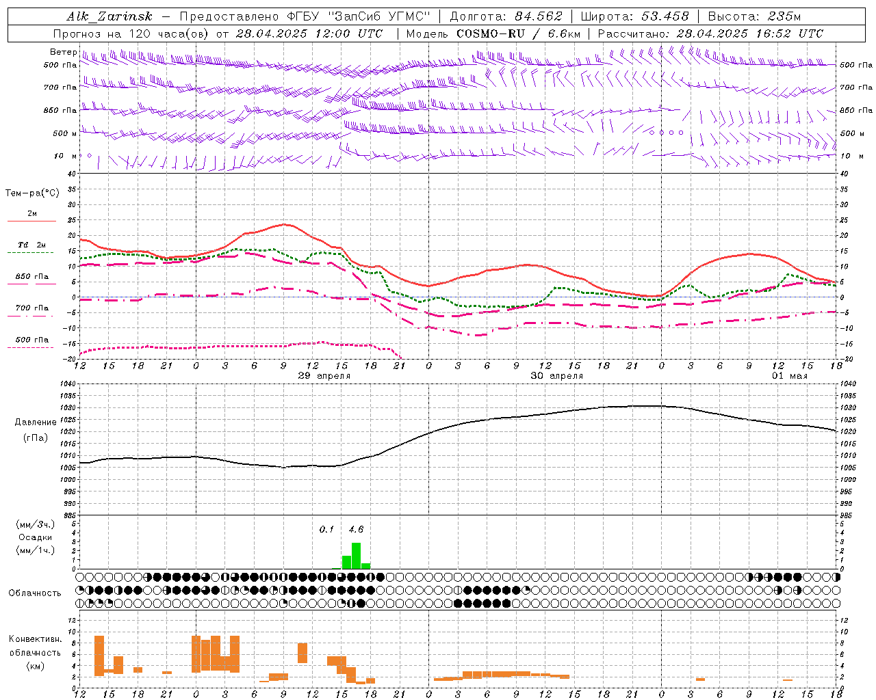The width and height of the screenshot is (876, 700).
Task: Click the altitude label Высота: 235м
Action: (x=754, y=17)
